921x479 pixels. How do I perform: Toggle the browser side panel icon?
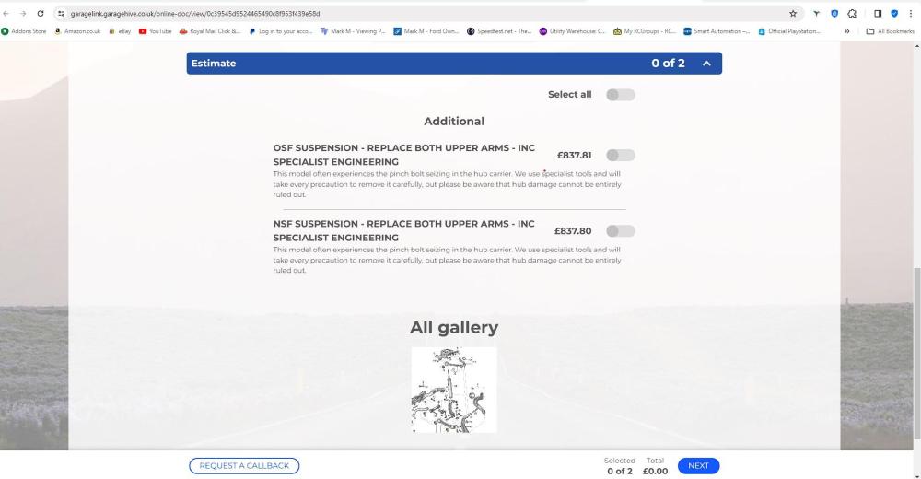point(878,13)
